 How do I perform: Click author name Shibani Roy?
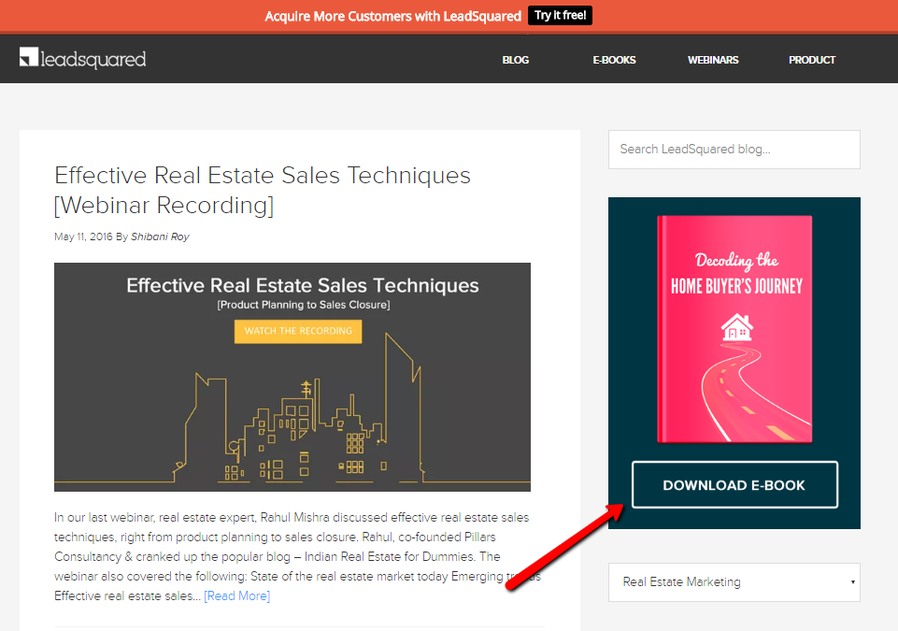pos(160,237)
